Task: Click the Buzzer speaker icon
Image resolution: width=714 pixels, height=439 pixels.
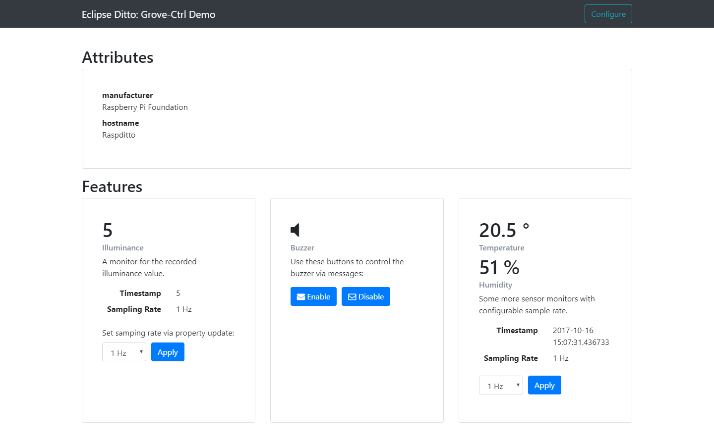Action: 295,230
